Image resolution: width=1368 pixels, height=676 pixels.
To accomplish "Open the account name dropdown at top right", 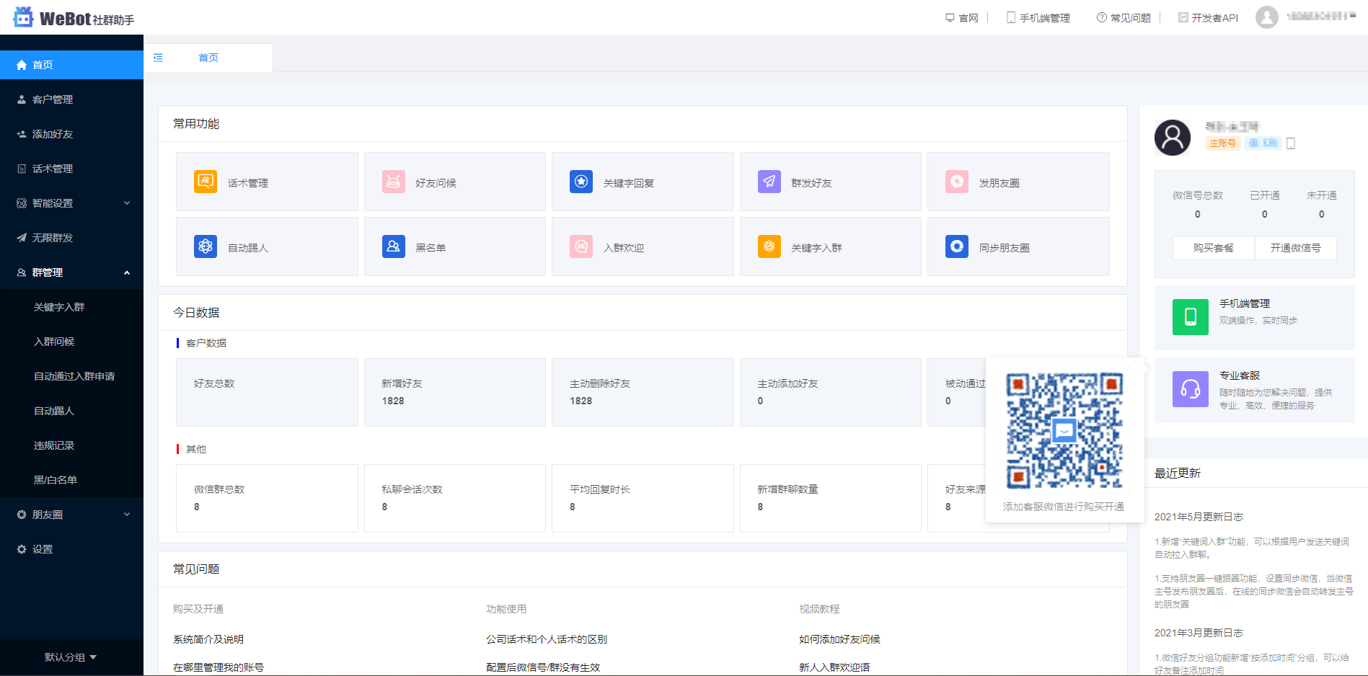I will [x=1320, y=16].
